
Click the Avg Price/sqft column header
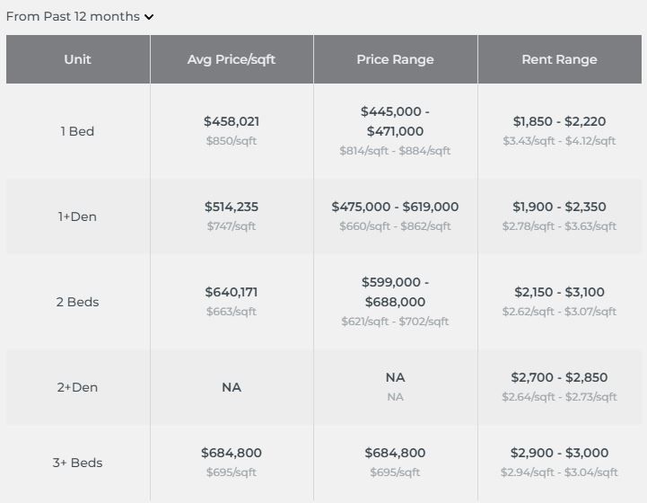click(x=232, y=59)
